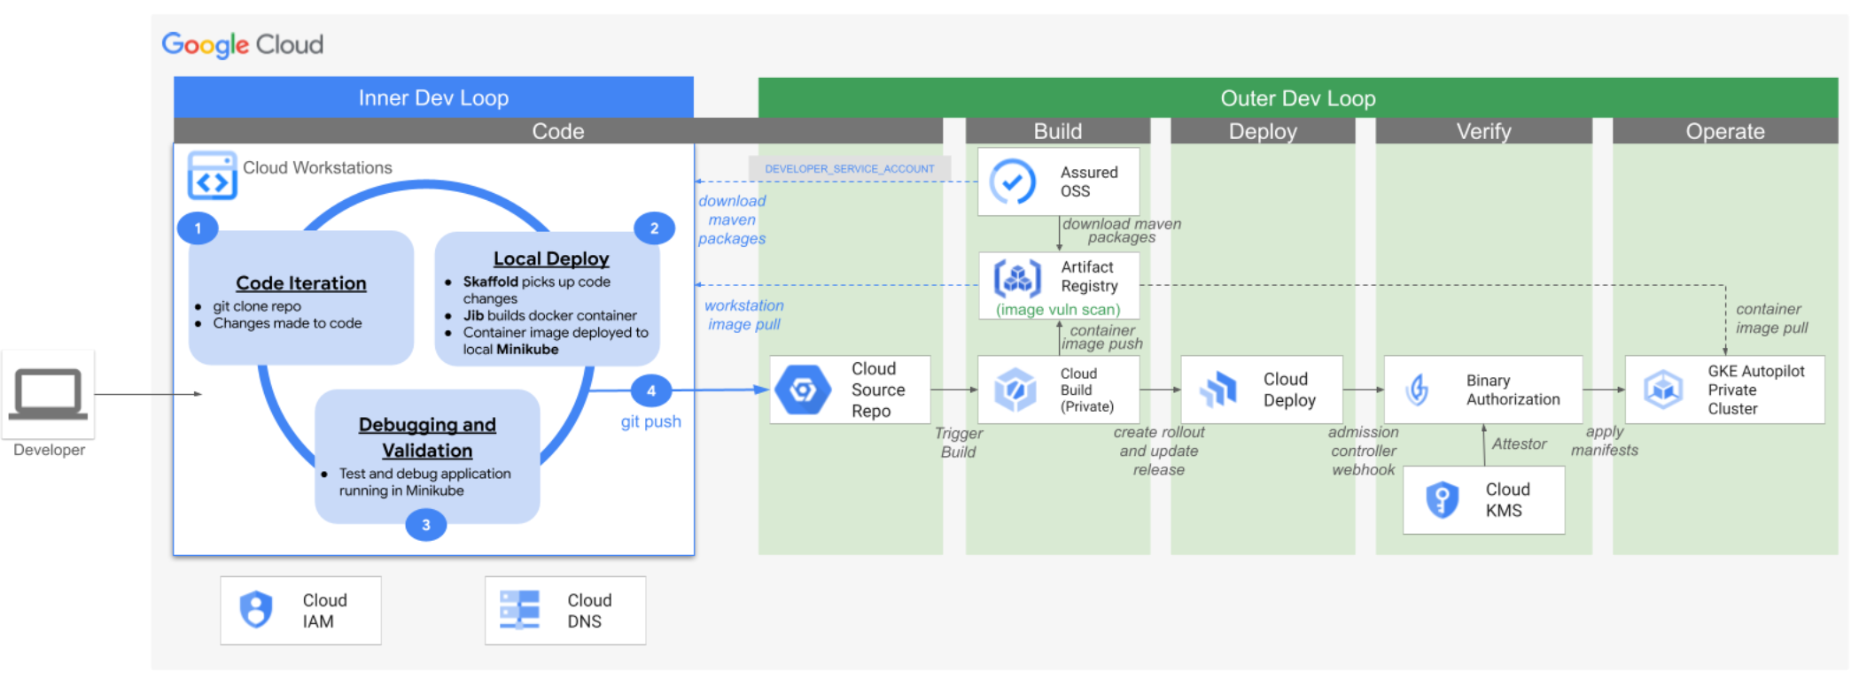
Task: Click the Debugging and Validation heading
Action: (427, 437)
